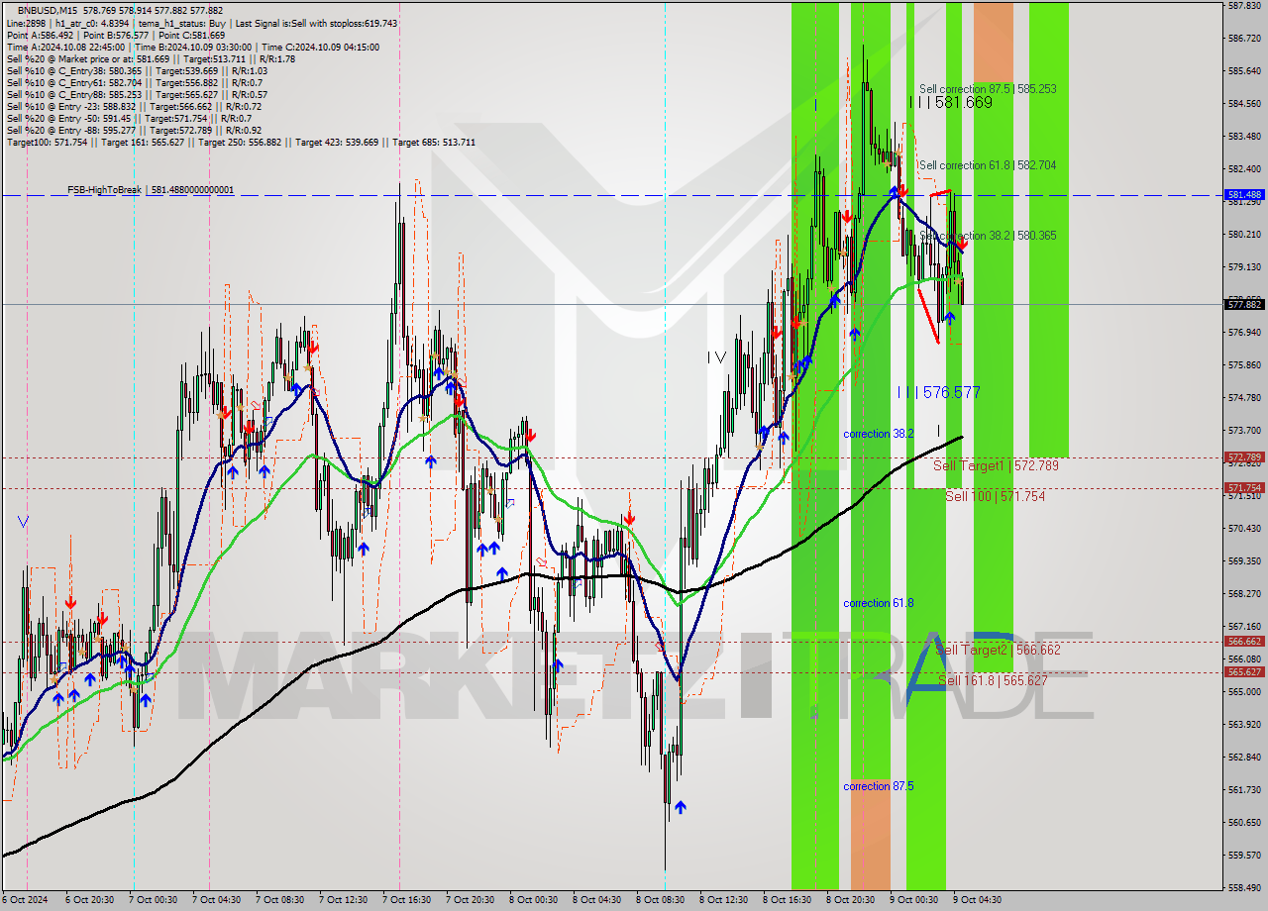This screenshot has width=1268, height=911.
Task: Click the Sell Target1 | 572.789 label
Action: pyautogui.click(x=996, y=465)
